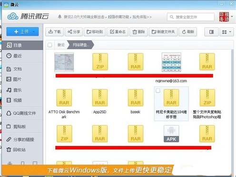Select the 柯尼卡美能达184维修手册 RAR file icon

(171, 98)
